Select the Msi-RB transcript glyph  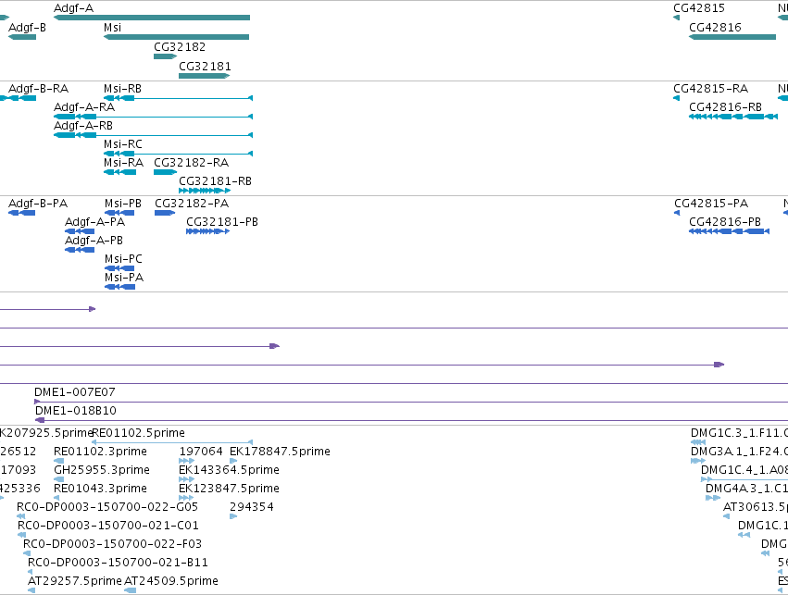point(178,98)
